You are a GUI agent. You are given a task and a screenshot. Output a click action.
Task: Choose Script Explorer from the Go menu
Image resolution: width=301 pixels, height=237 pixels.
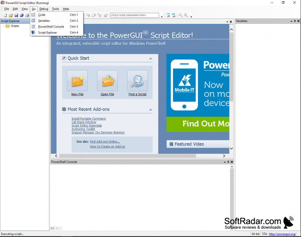[57, 32]
